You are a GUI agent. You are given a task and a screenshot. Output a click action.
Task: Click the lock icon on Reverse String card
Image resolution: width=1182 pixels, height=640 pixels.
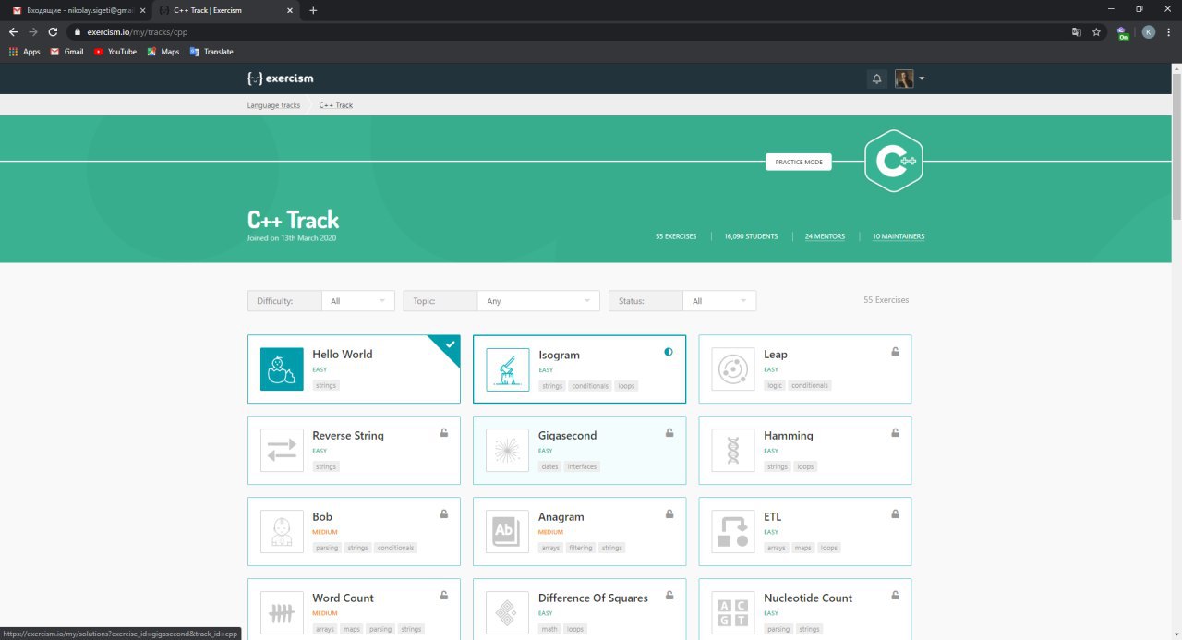coord(444,433)
